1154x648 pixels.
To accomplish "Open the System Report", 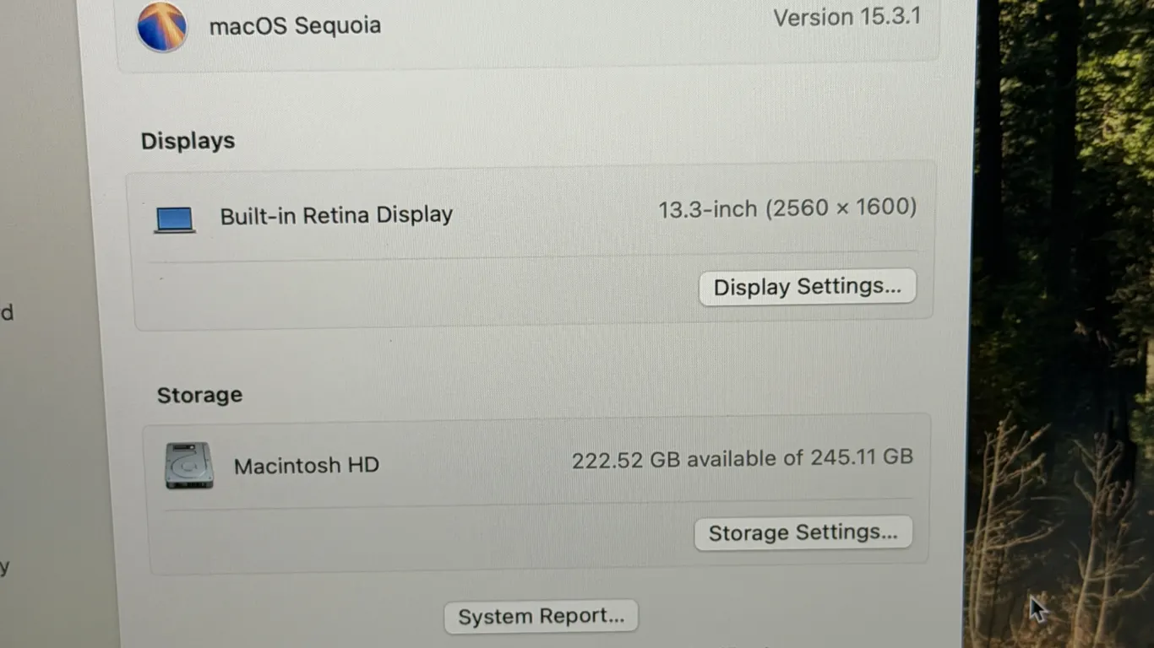I will coord(541,616).
